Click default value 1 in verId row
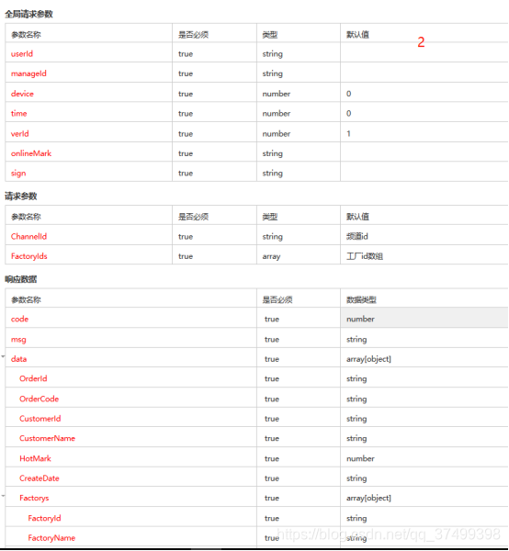 click(348, 133)
